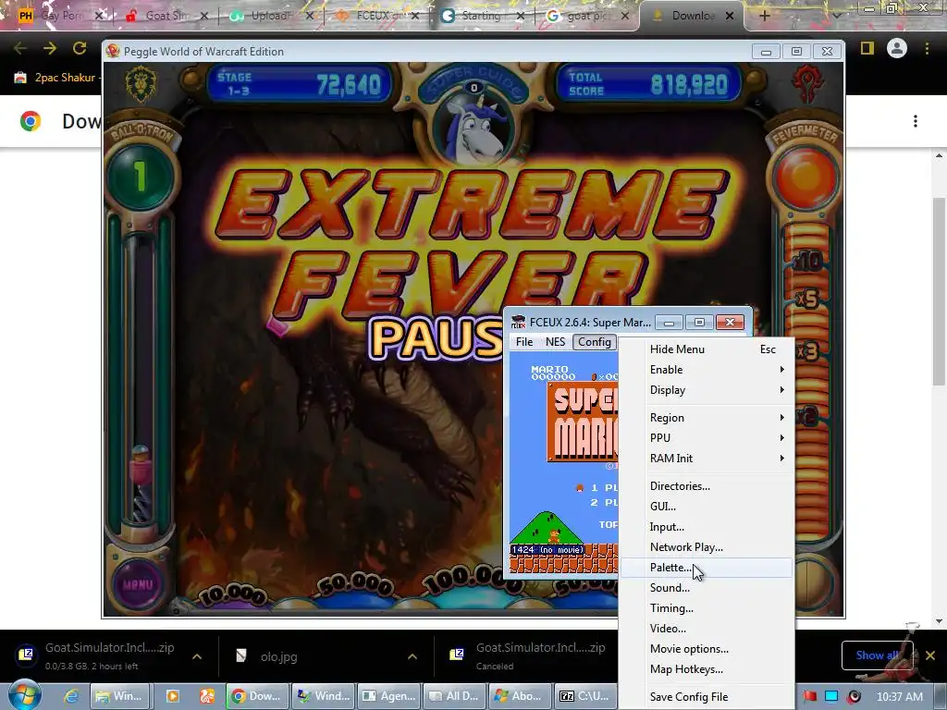The width and height of the screenshot is (947, 710).
Task: Expand the Display submenu
Action: point(707,390)
